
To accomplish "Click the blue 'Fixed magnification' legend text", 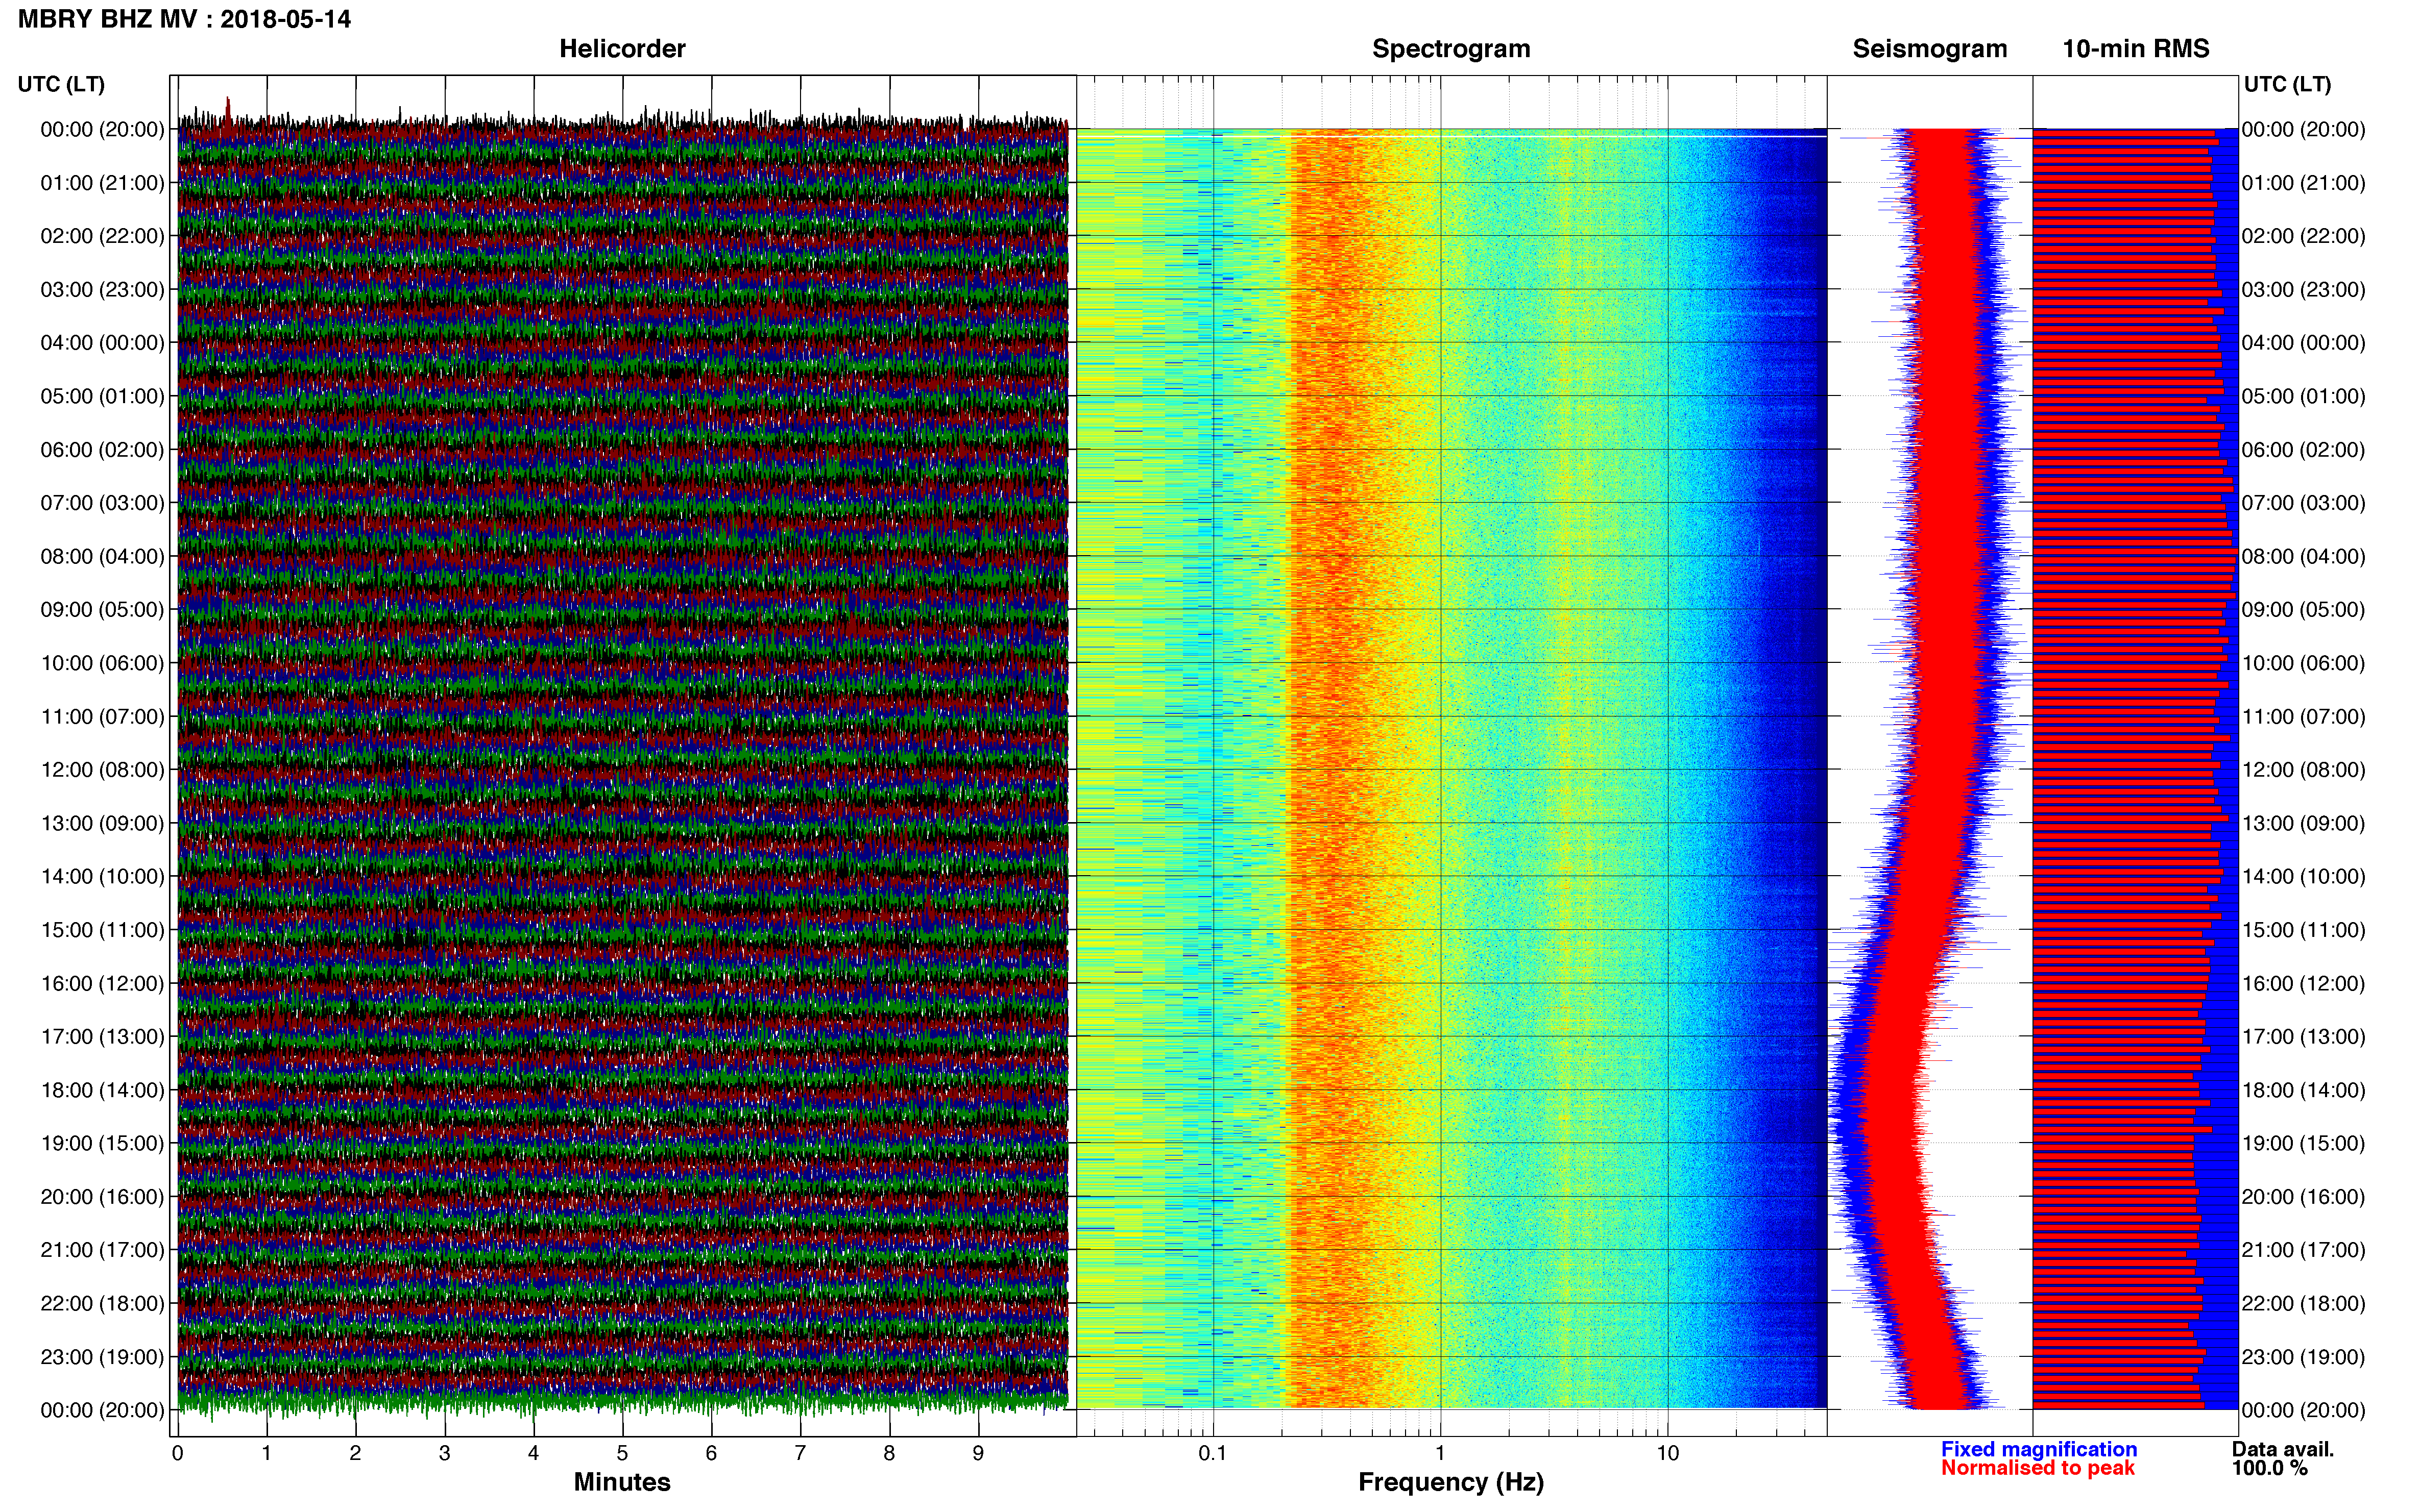I will click(x=2039, y=1450).
